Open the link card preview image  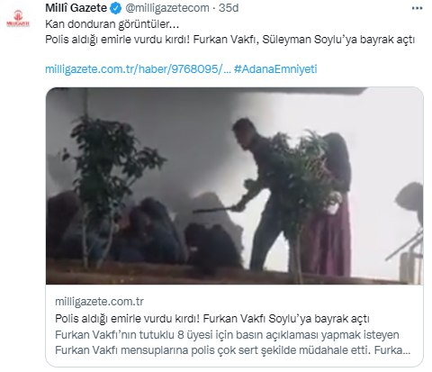point(234,186)
